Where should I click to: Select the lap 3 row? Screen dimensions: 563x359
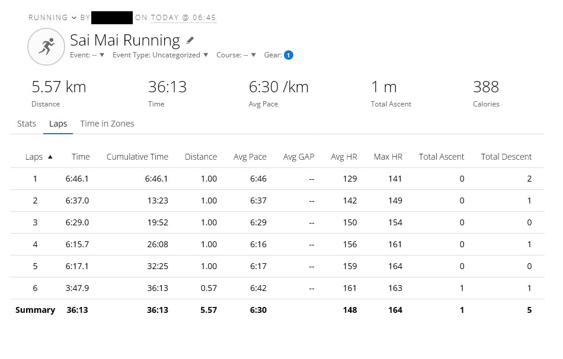point(277,222)
